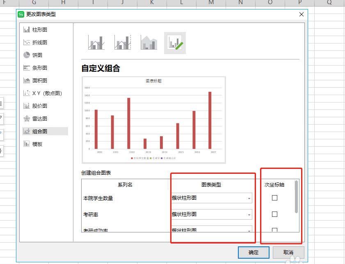Cancel the dialog via 取消 button
Viewport: 345px width, 264px height.
tap(288, 253)
